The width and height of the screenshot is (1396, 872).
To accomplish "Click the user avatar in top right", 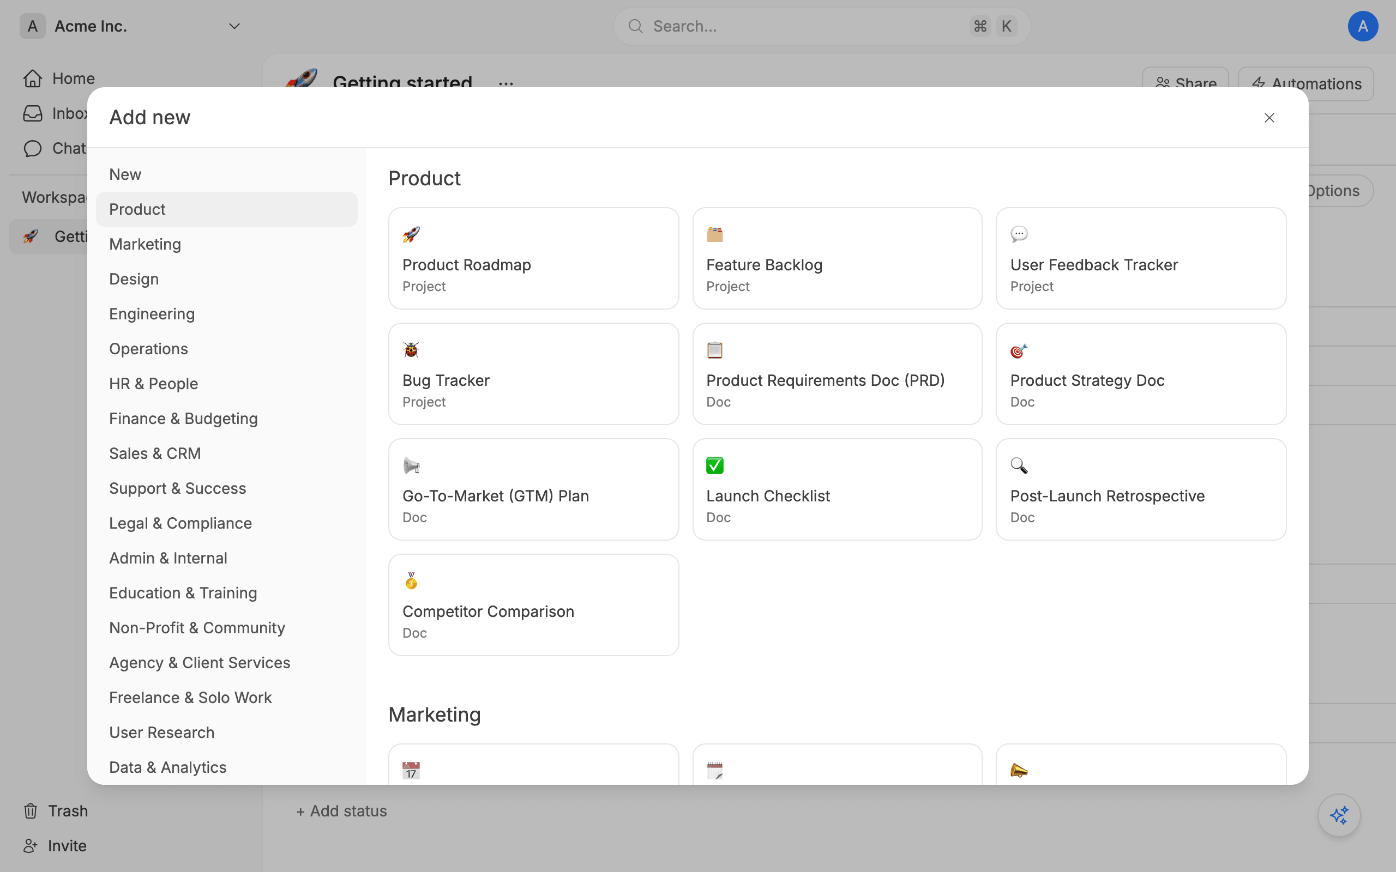I will point(1363,26).
